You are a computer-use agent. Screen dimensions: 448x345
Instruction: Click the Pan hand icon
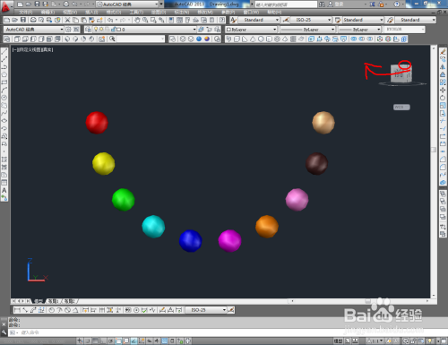click(137, 20)
